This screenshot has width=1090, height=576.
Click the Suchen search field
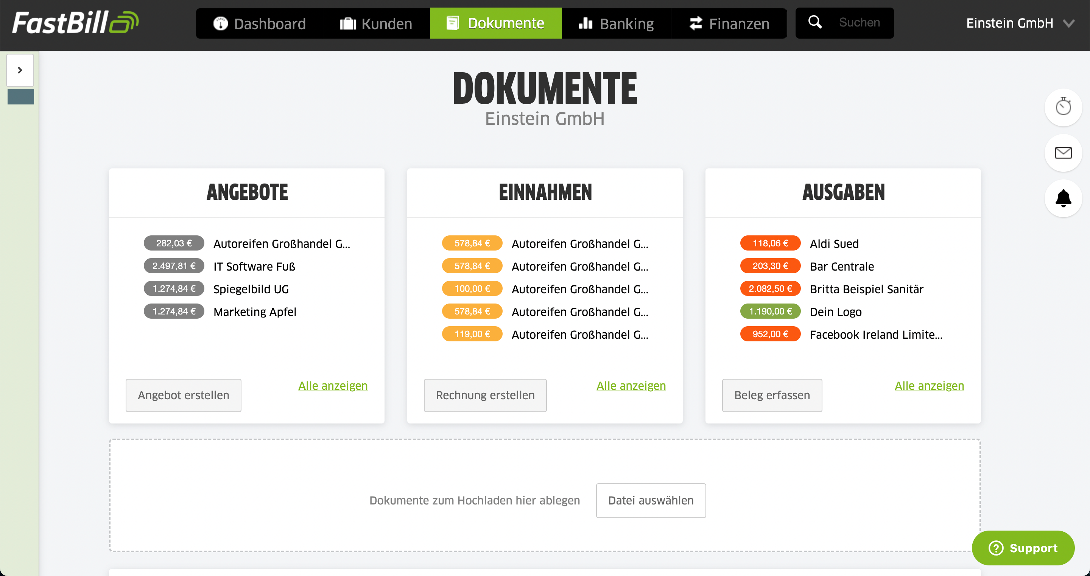pyautogui.click(x=860, y=23)
